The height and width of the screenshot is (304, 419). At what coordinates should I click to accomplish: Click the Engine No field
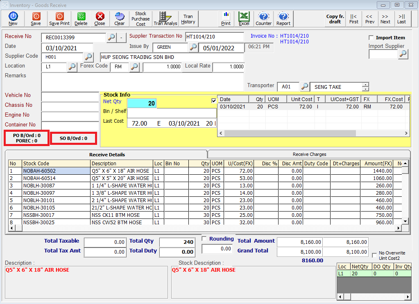(x=70, y=116)
